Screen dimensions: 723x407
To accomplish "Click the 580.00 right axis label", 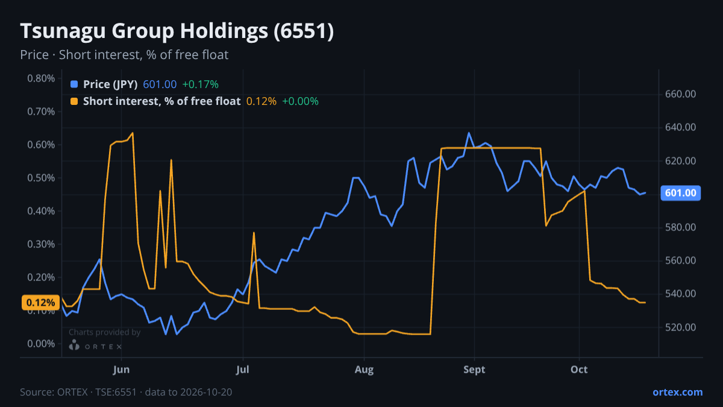I will click(x=681, y=227).
